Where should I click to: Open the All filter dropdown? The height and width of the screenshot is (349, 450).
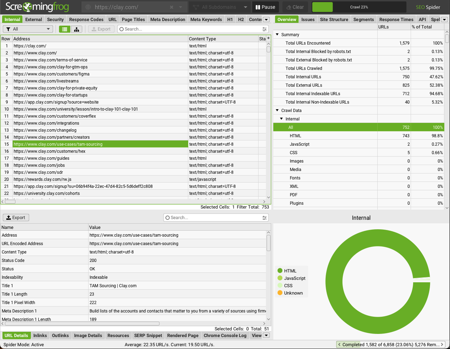coord(28,29)
